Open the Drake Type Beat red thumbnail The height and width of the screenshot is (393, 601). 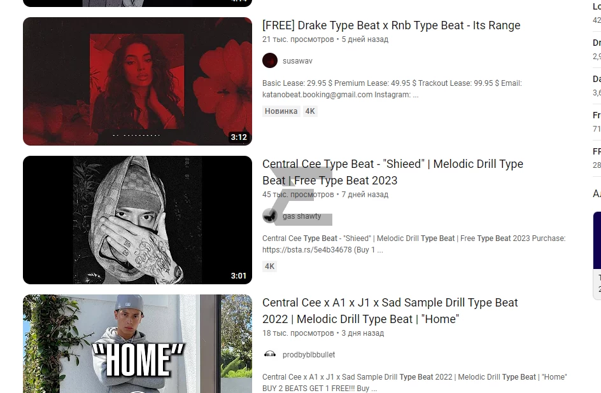138,81
